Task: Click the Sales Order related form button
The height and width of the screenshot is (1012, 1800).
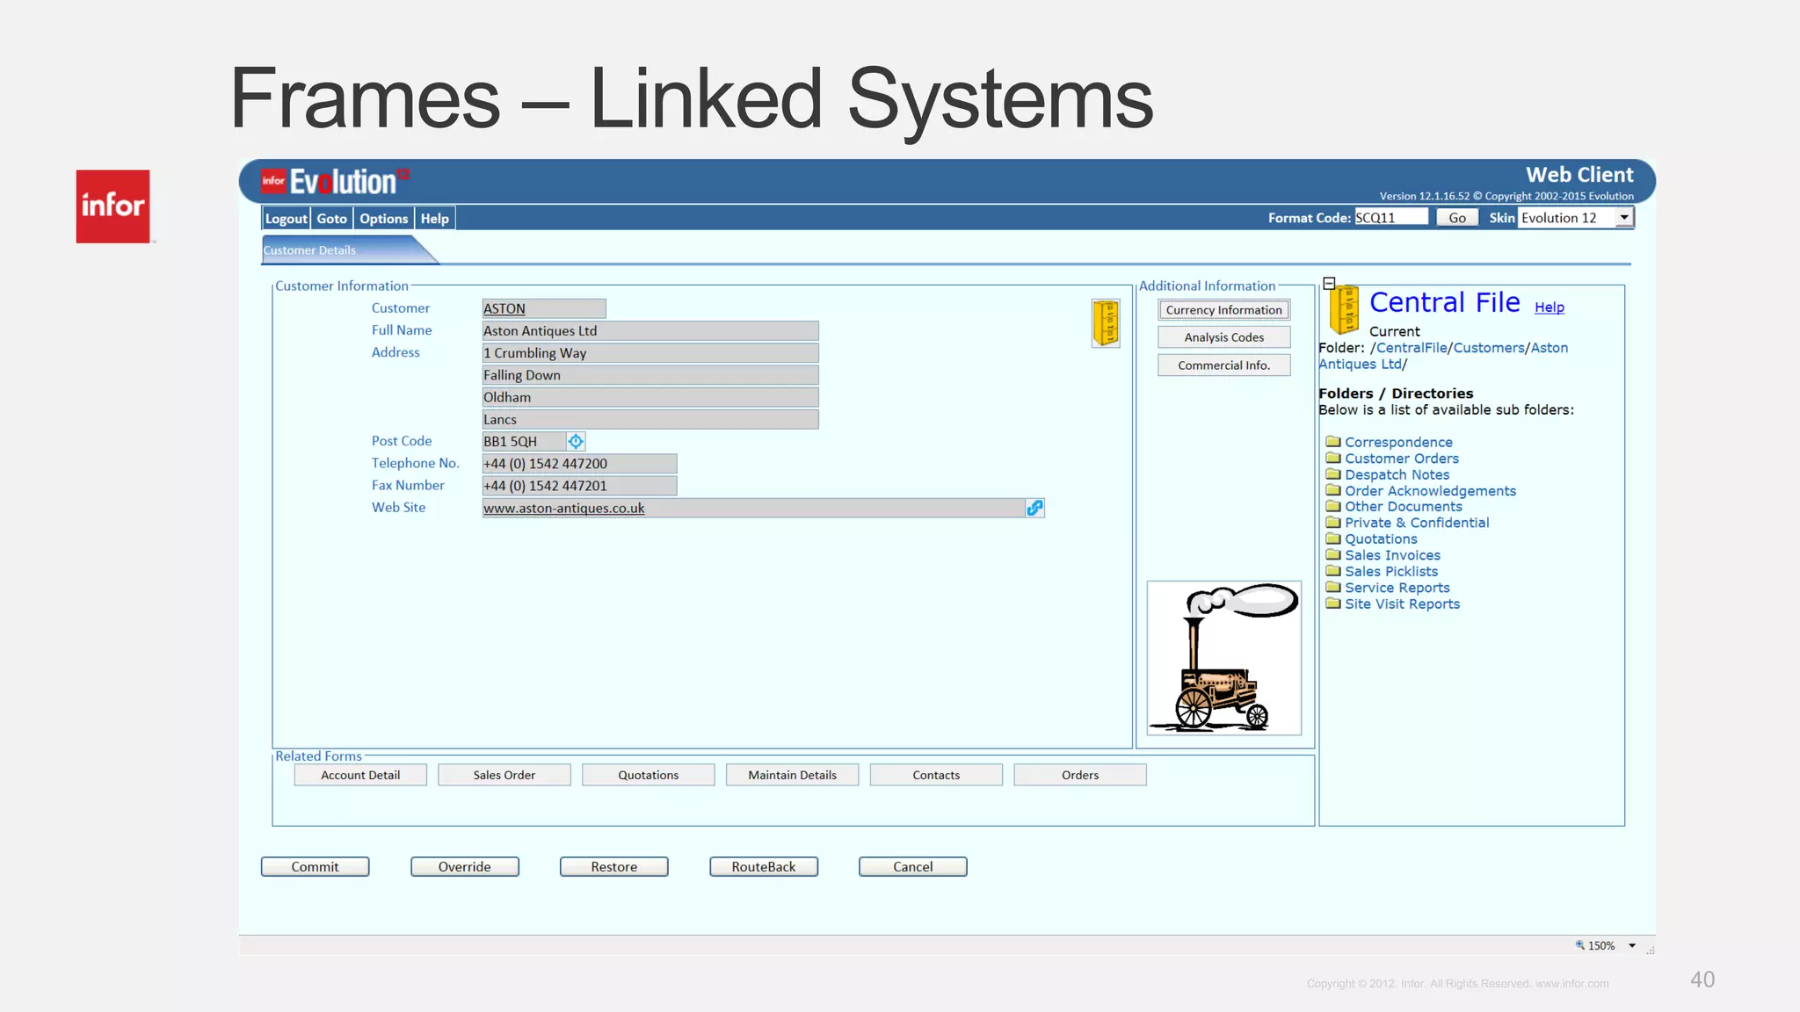Action: 504,775
